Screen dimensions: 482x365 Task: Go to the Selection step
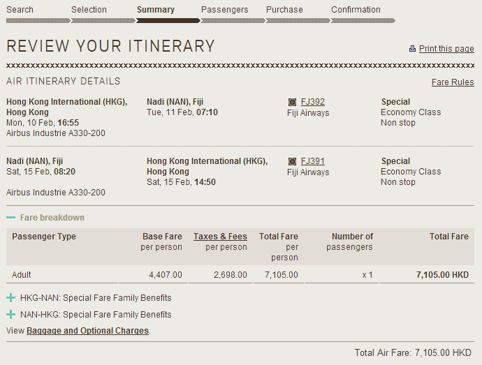click(x=89, y=10)
